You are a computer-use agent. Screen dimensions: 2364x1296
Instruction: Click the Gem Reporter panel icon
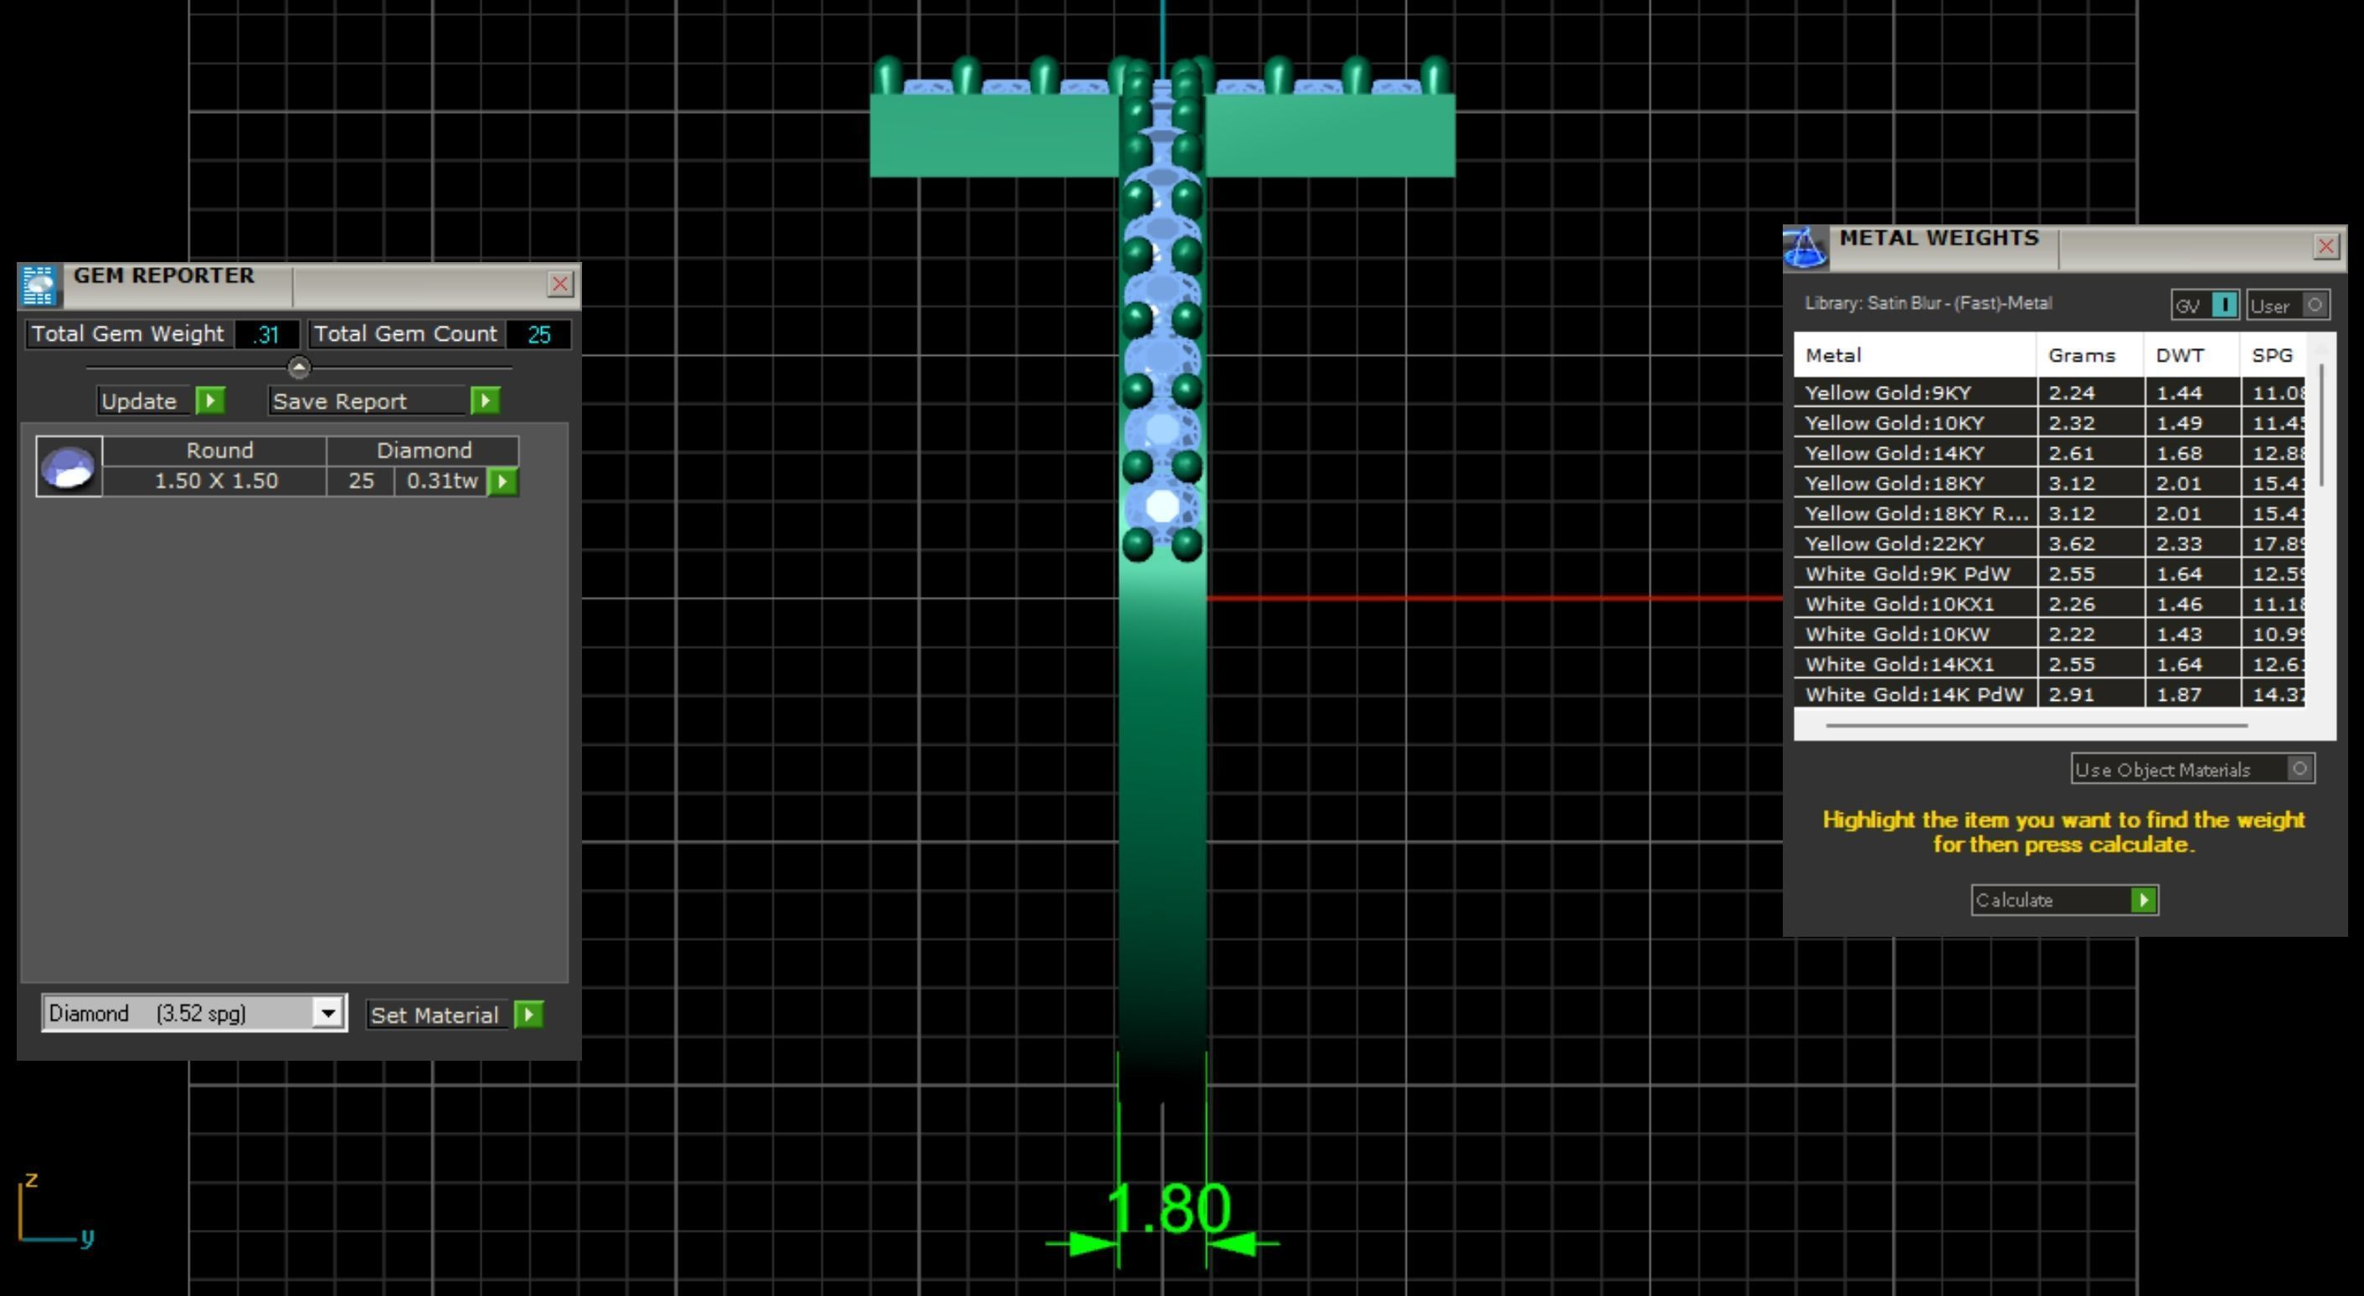pos(39,285)
